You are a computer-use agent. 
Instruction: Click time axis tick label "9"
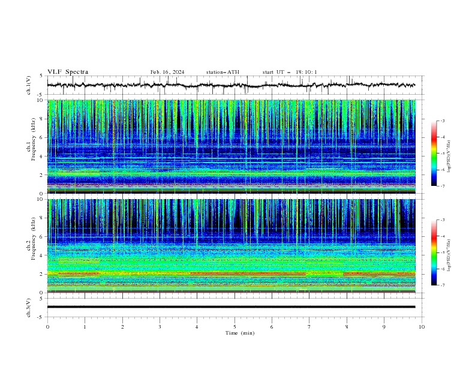pos(384,327)
